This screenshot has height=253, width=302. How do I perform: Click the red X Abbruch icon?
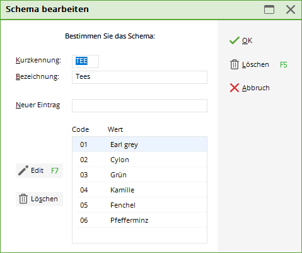click(x=235, y=88)
